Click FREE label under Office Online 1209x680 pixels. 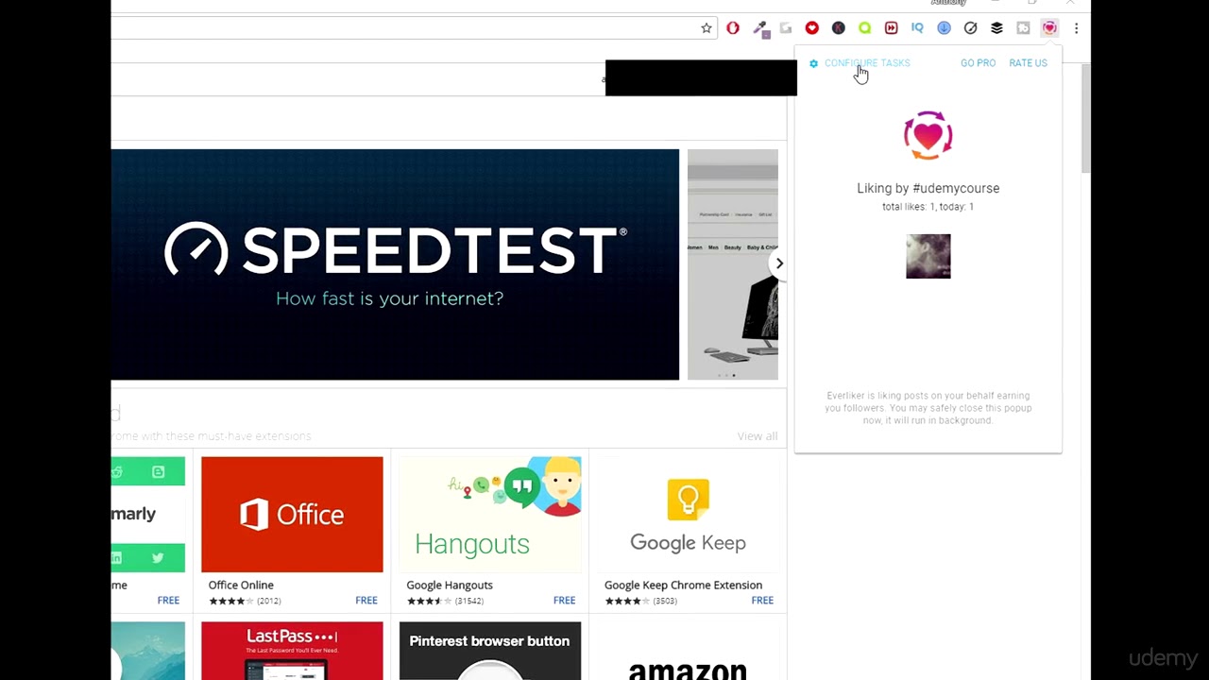[366, 601]
